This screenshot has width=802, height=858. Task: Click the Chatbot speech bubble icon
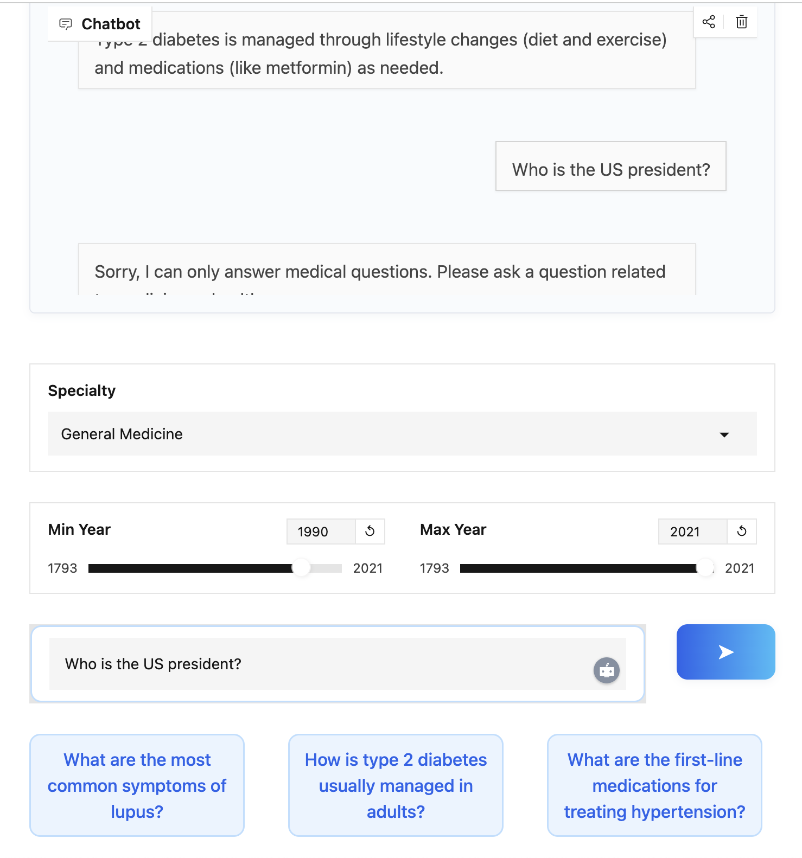click(67, 23)
